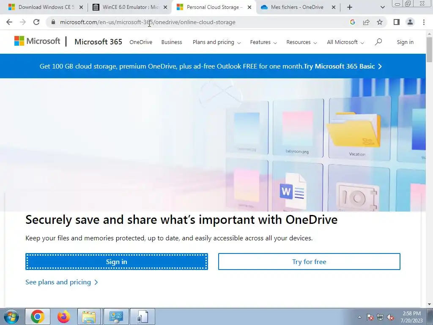Bookmark this page with the star icon
Screen dimensions: 433x325
click(380, 22)
